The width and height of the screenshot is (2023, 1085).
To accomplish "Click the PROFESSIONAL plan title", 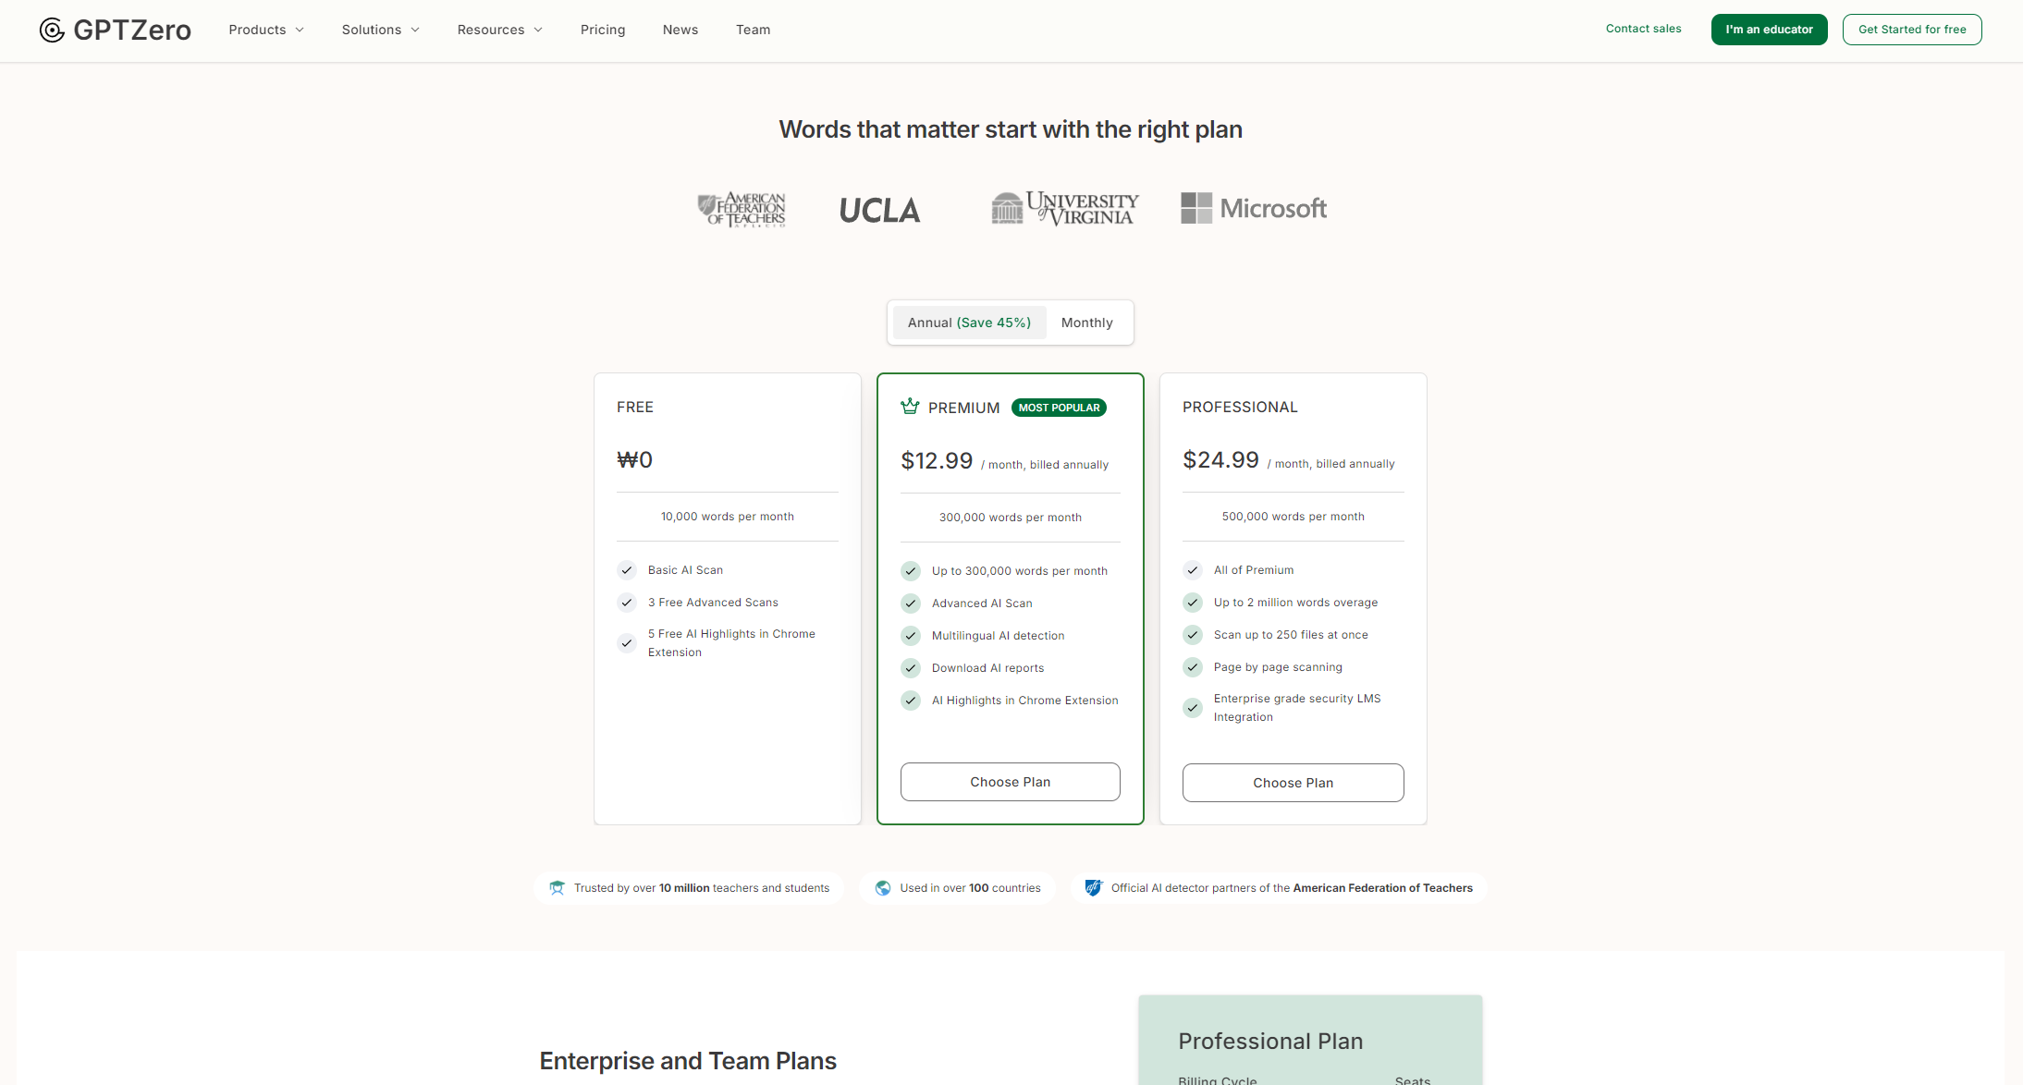I will click(1240, 408).
